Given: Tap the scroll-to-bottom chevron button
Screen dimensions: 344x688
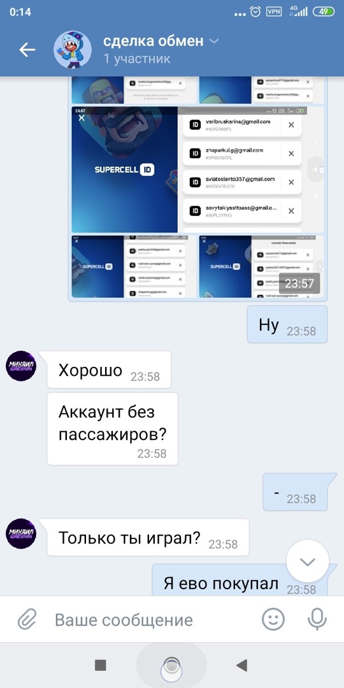Looking at the screenshot, I should coord(307,561).
